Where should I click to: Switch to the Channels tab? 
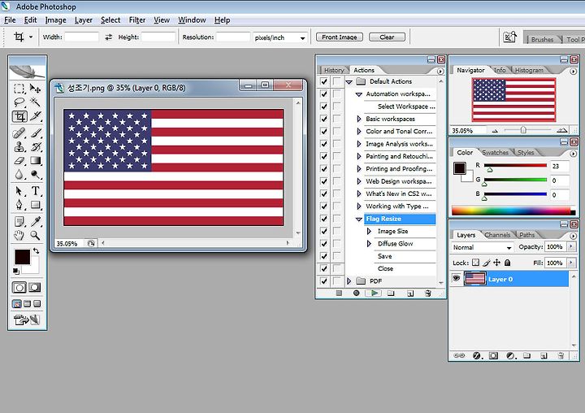497,235
